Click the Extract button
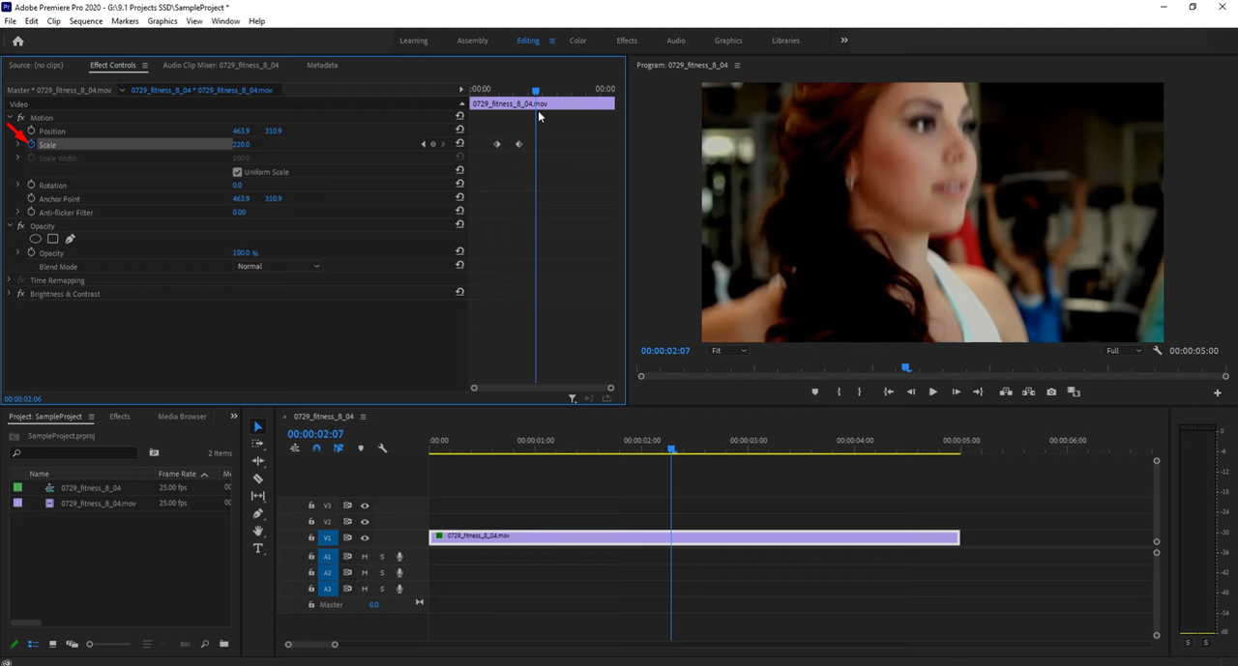The width and height of the screenshot is (1238, 666). coord(1028,391)
